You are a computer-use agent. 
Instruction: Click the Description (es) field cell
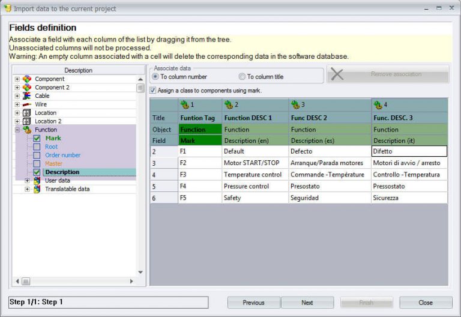tap(330, 140)
